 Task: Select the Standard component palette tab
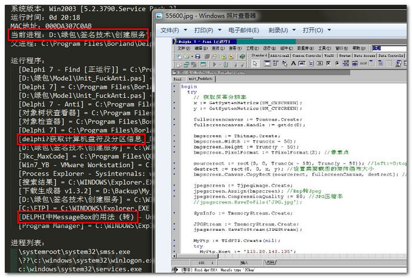(x=259, y=55)
